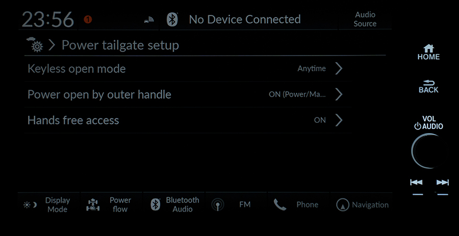Tap the red notification badge
The width and height of the screenshot is (459, 236).
pyautogui.click(x=88, y=19)
